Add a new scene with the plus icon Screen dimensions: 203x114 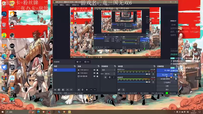click(55, 90)
